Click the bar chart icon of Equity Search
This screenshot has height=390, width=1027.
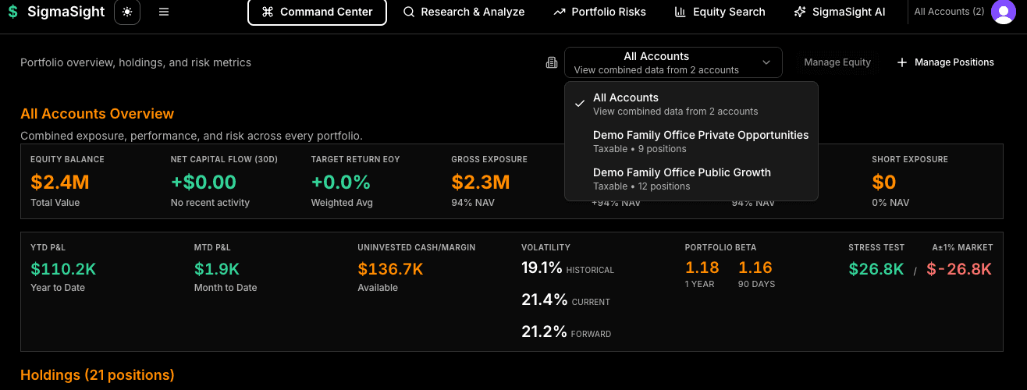pyautogui.click(x=681, y=12)
